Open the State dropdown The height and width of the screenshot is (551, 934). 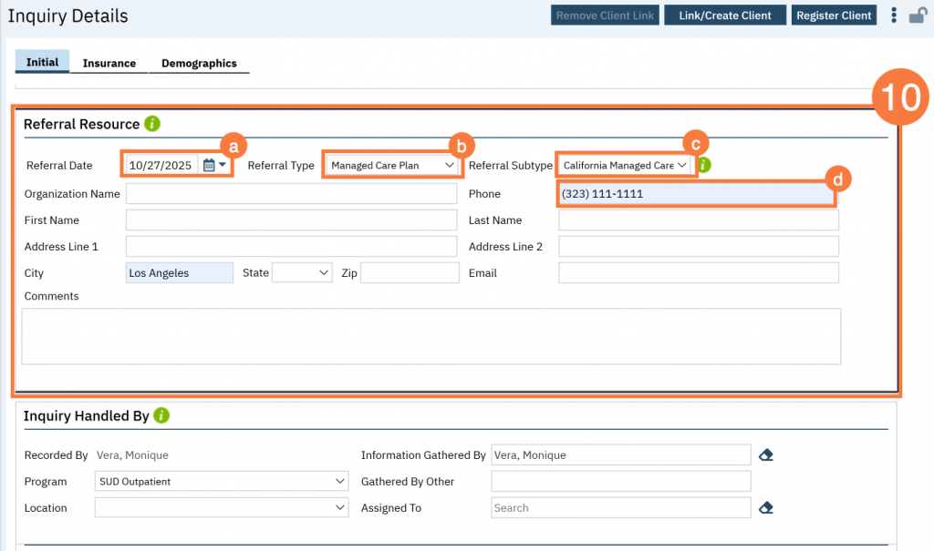pyautogui.click(x=302, y=272)
